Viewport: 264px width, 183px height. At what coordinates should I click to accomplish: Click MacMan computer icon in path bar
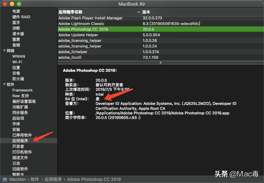tap(5, 179)
